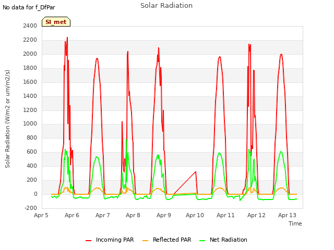This screenshot has height=250, width=334.
Task: Click the 2400 y-axis tick label
Action: (x=30, y=26)
